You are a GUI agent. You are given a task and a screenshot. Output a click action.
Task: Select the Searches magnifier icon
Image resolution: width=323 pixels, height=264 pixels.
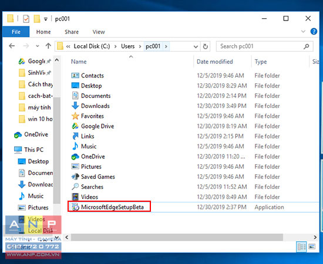pos(75,187)
